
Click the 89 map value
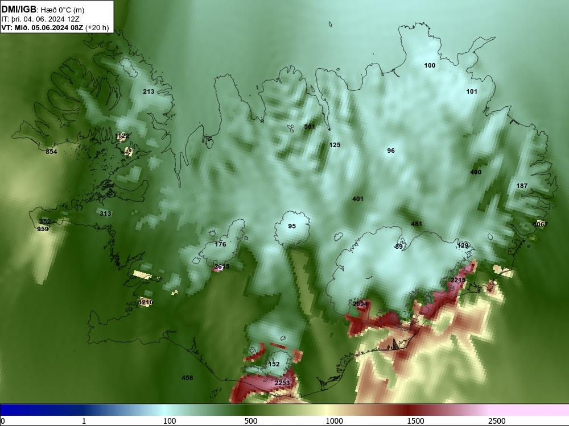[399, 247]
